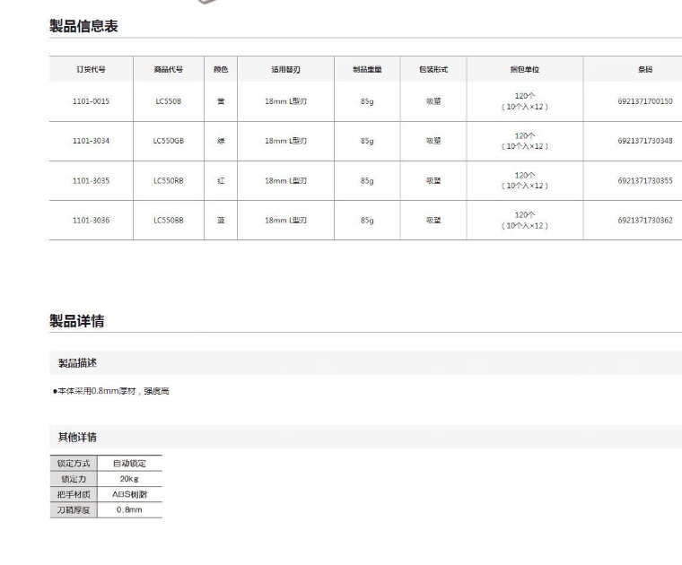
Task: Select product code LC550GB cell
Action: click(168, 141)
